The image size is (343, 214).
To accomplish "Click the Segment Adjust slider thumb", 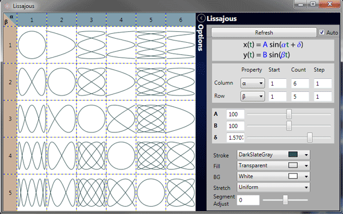I will (x=285, y=200).
